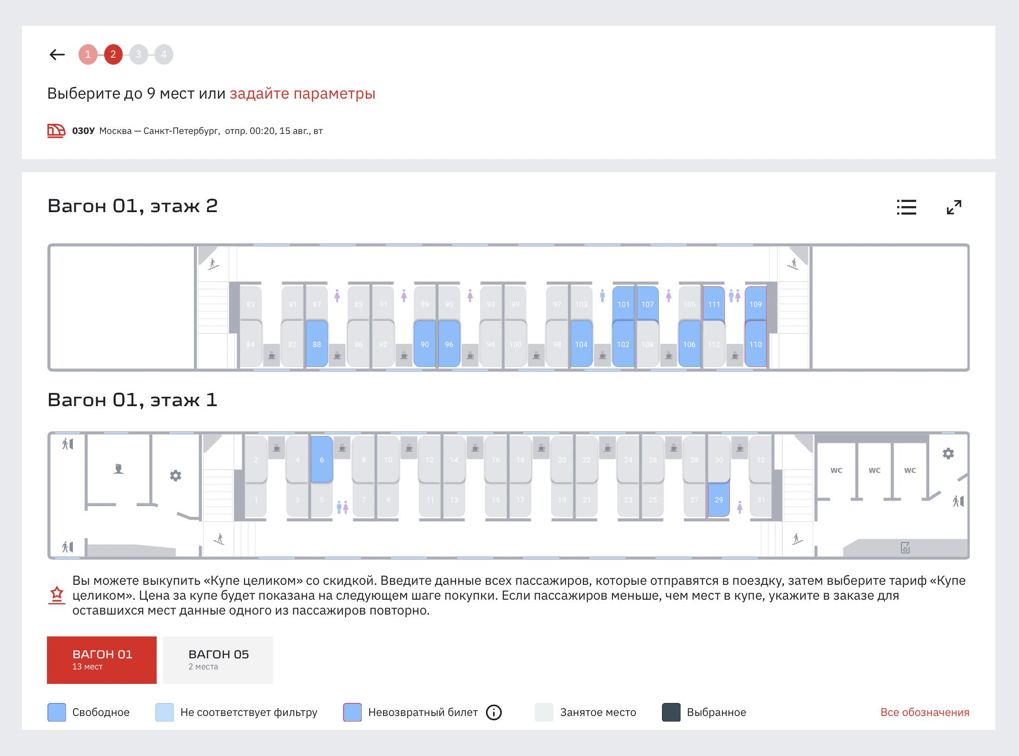Click the settings gear near WC rooms

coord(948,454)
